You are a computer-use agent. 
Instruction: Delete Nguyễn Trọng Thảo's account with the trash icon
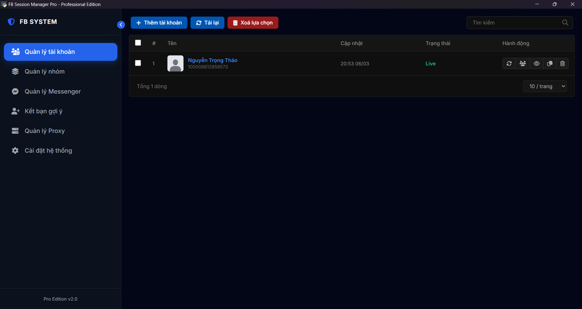(x=562, y=64)
